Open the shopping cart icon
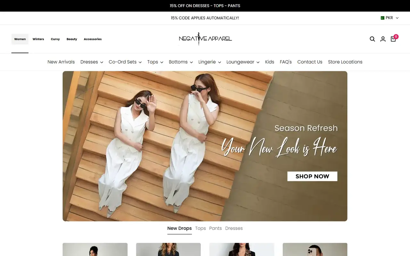 (x=393, y=39)
